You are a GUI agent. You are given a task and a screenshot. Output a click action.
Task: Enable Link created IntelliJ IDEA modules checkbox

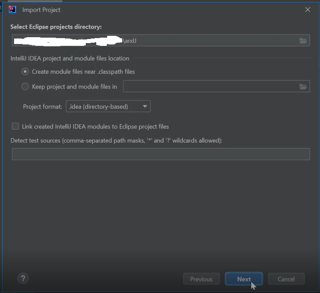click(x=15, y=126)
